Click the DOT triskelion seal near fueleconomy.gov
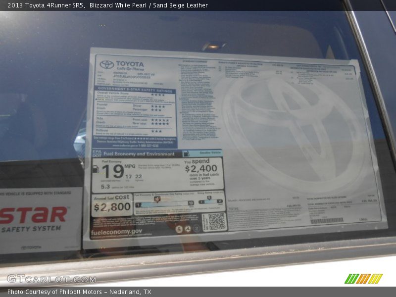This screenshot has height=297, width=396. tap(188, 228)
